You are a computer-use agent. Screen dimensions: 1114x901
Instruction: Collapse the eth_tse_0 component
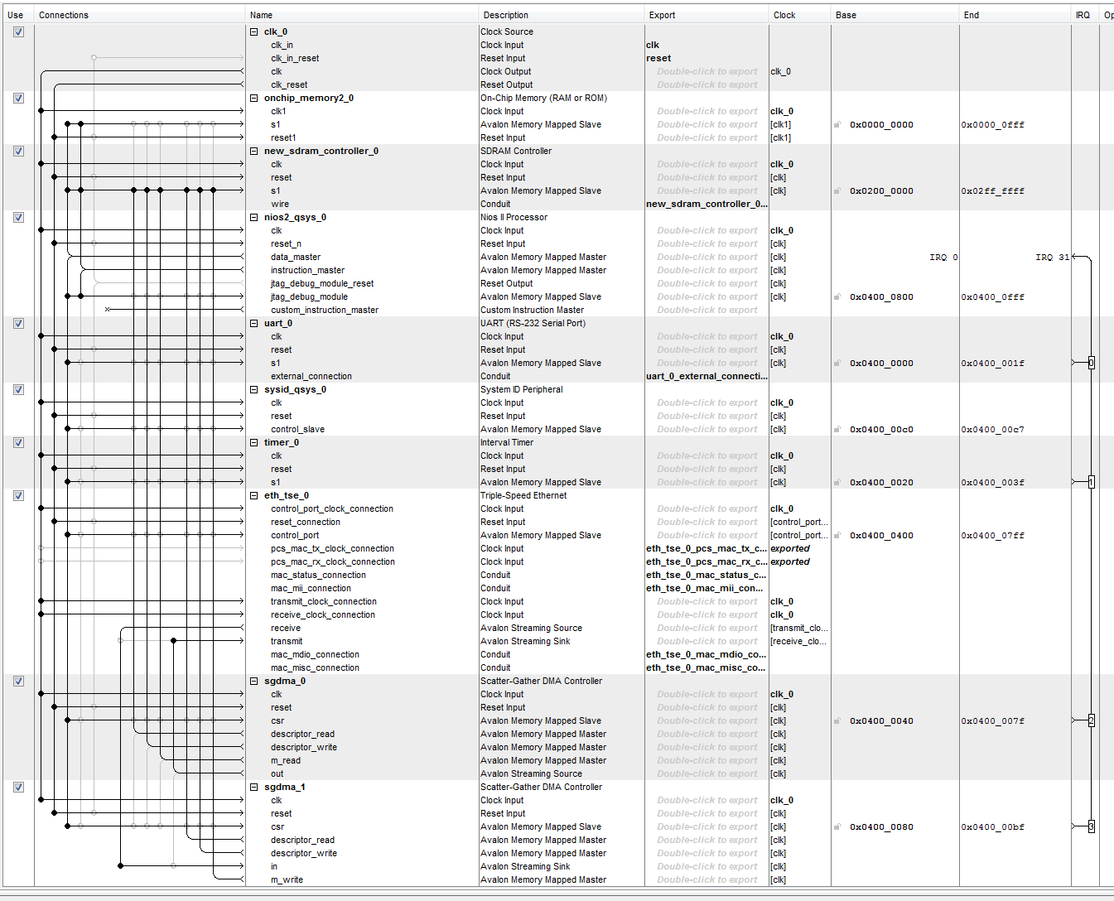click(x=254, y=495)
